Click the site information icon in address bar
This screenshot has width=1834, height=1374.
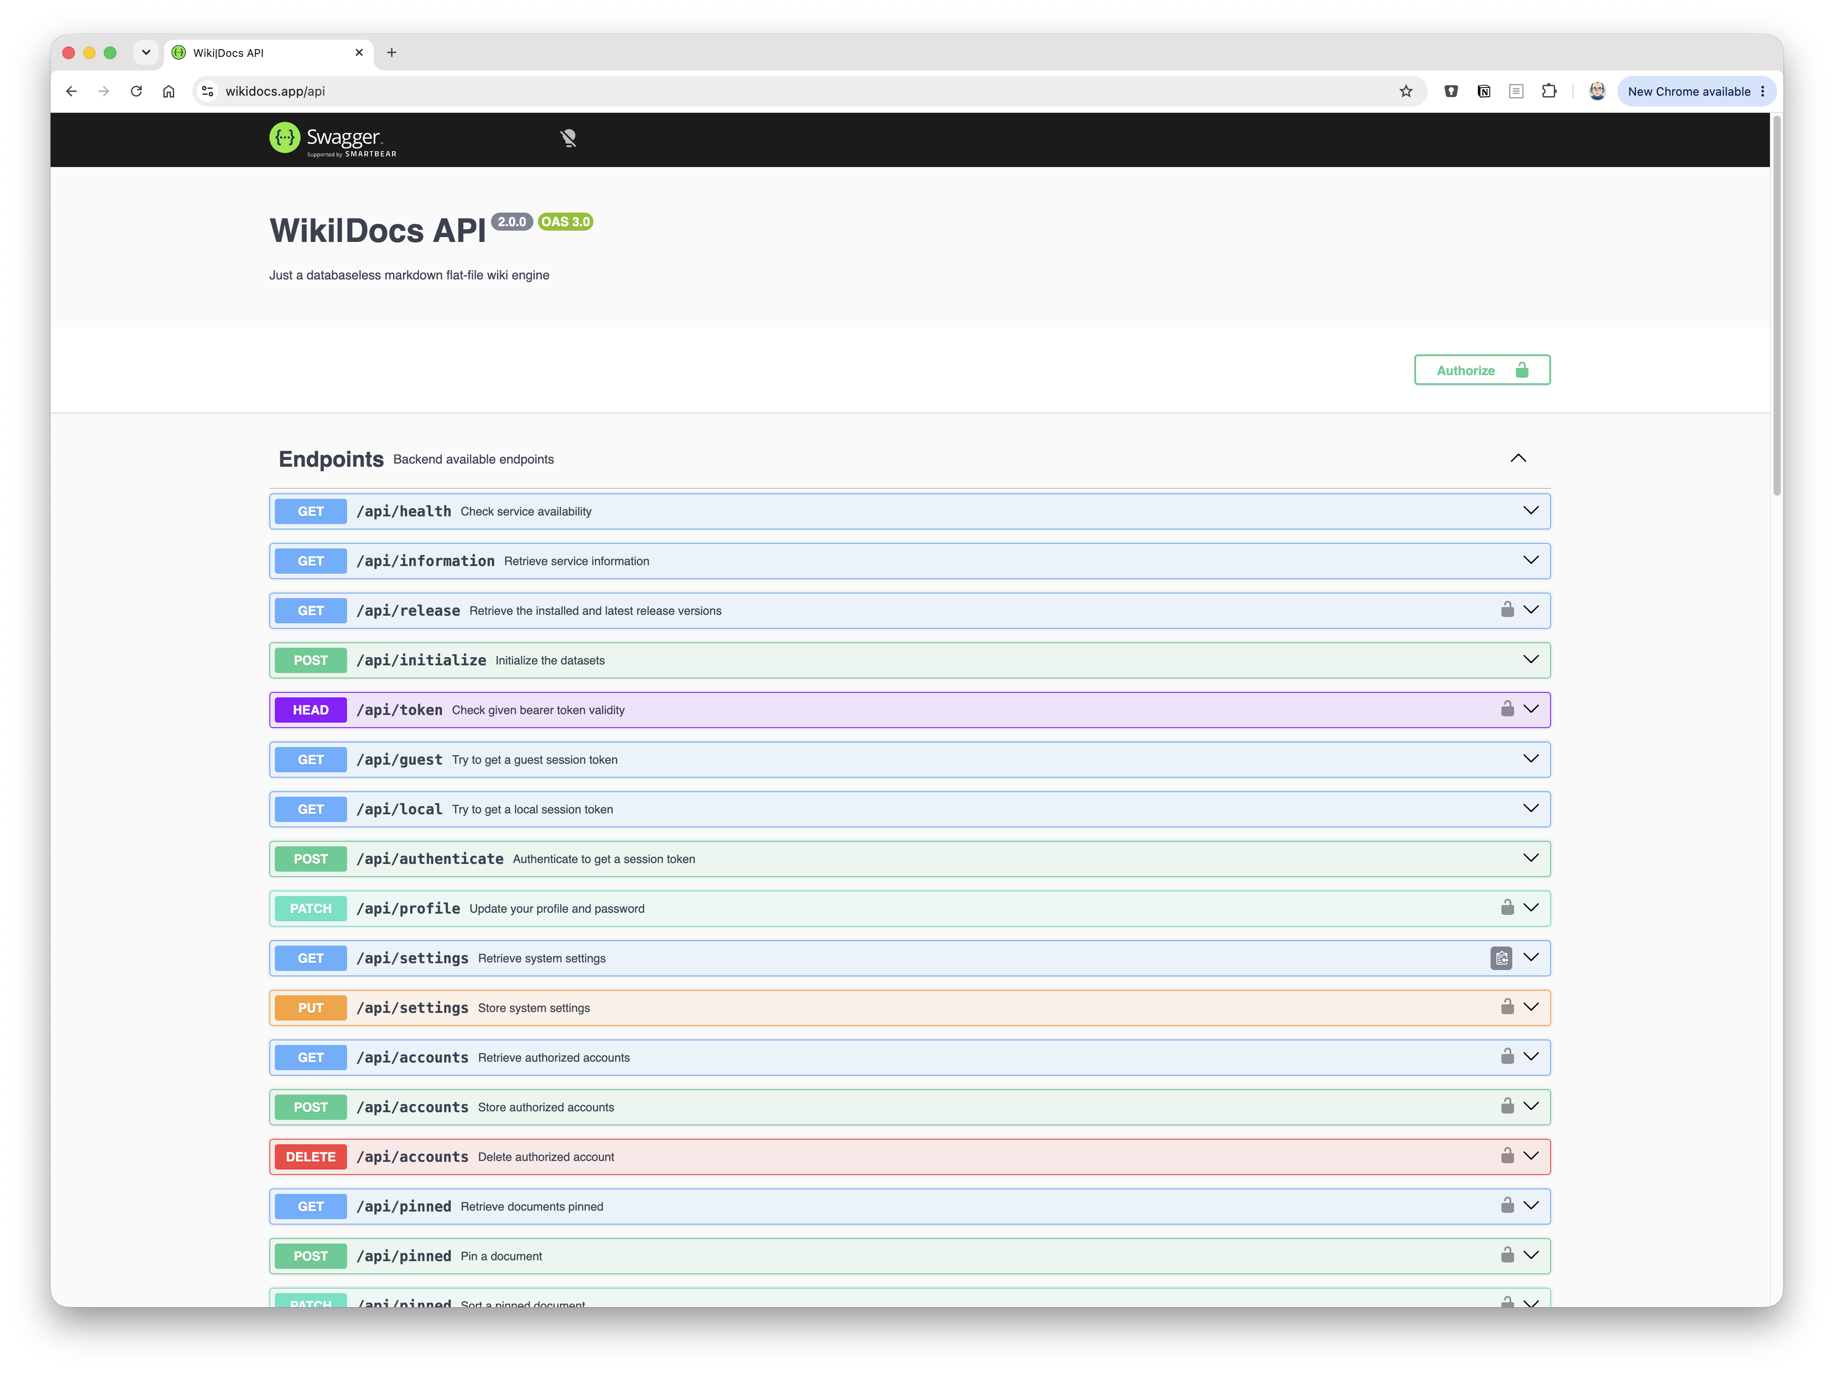(x=208, y=91)
